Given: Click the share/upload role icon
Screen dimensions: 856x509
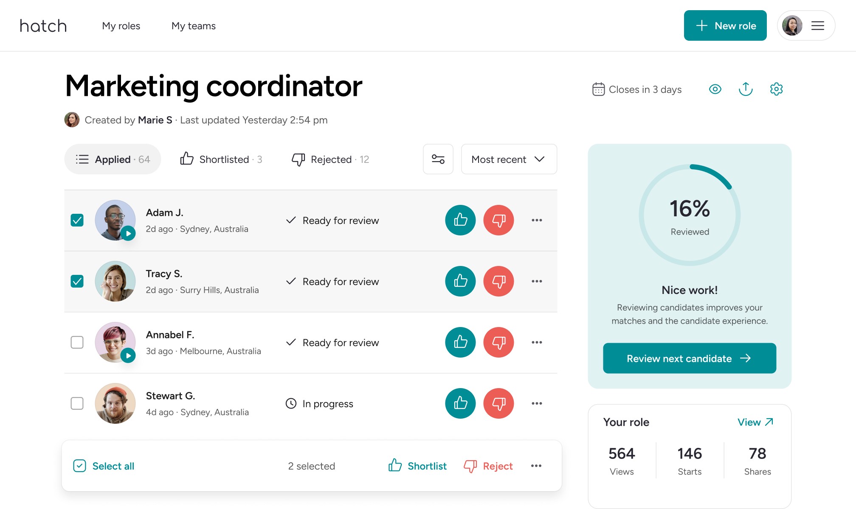Looking at the screenshot, I should click(746, 89).
